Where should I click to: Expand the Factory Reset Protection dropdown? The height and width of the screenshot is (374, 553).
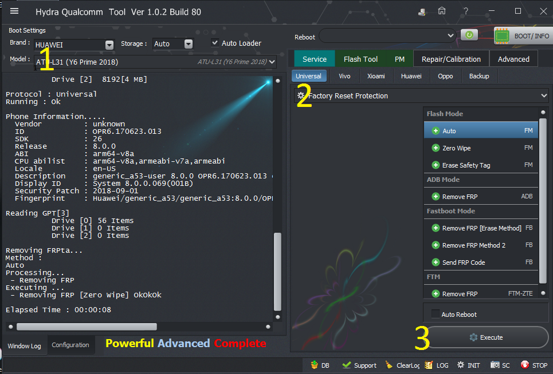coord(544,96)
